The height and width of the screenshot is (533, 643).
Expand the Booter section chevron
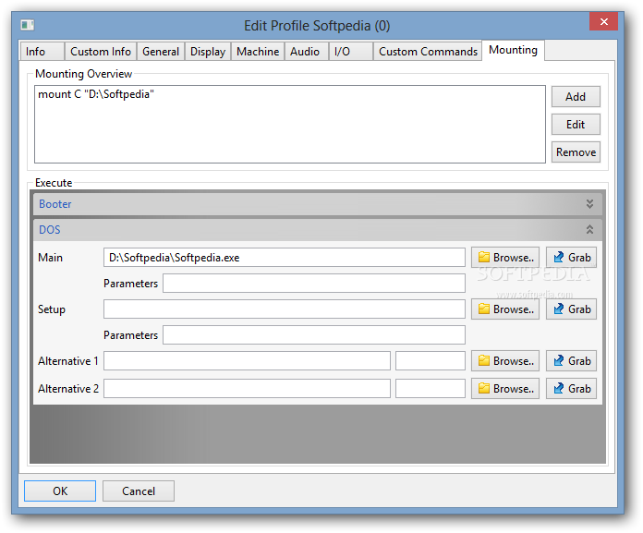pos(589,204)
